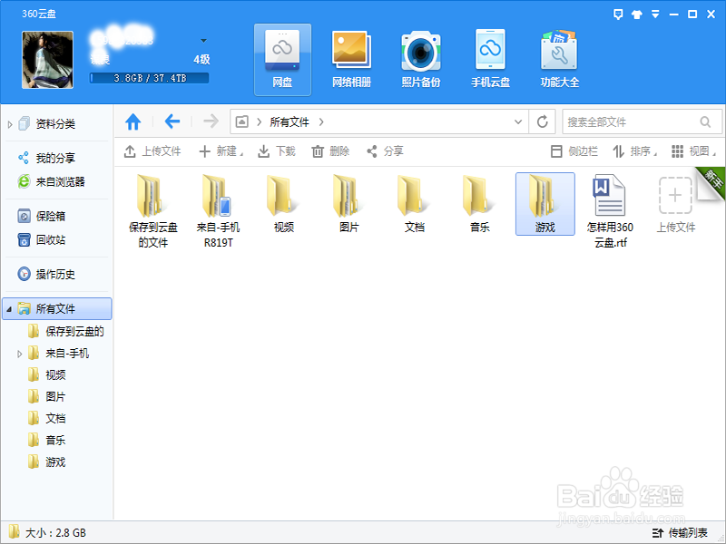The width and height of the screenshot is (726, 544).
Task: Click the 下载 download button
Action: click(277, 151)
